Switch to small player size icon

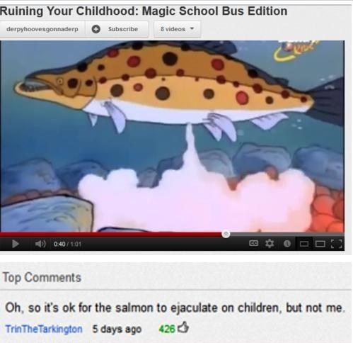click(304, 244)
